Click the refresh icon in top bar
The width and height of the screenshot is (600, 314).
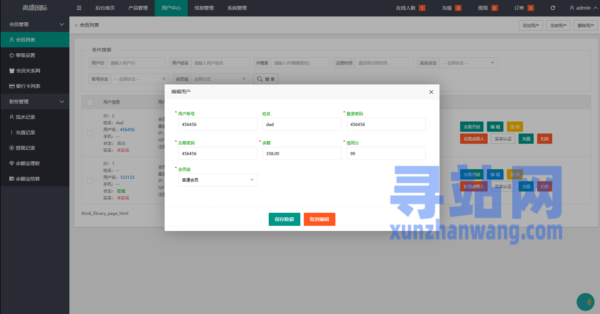click(x=553, y=8)
